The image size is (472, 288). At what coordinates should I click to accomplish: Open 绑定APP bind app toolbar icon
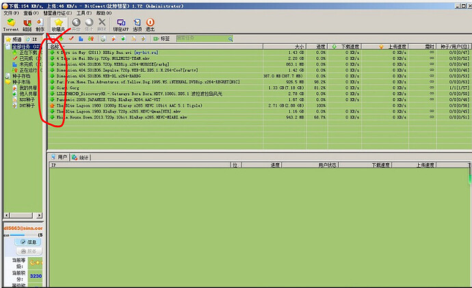121,25
